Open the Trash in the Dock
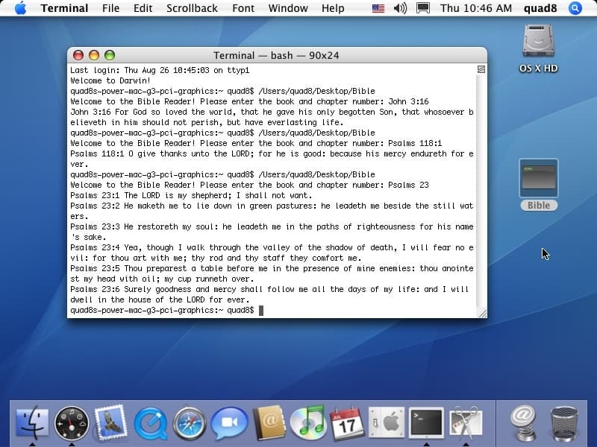Viewport: 597px width, 447px height. (564, 423)
